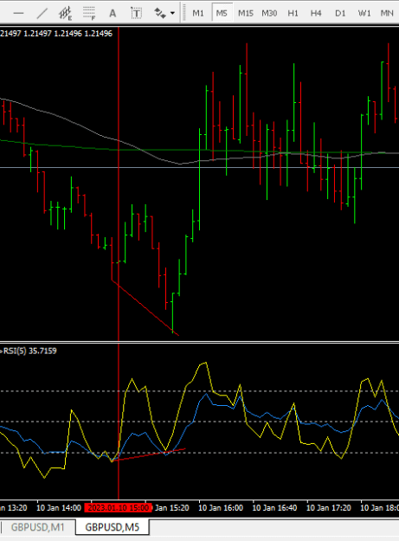Image resolution: width=399 pixels, height=541 pixels.
Task: Select the red trendline under price lows
Action: click(x=145, y=308)
